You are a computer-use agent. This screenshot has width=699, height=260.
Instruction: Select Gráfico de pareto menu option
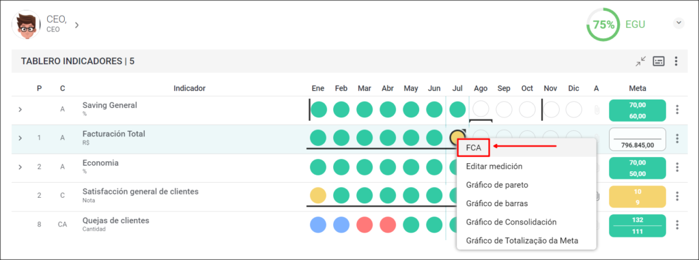pos(497,185)
